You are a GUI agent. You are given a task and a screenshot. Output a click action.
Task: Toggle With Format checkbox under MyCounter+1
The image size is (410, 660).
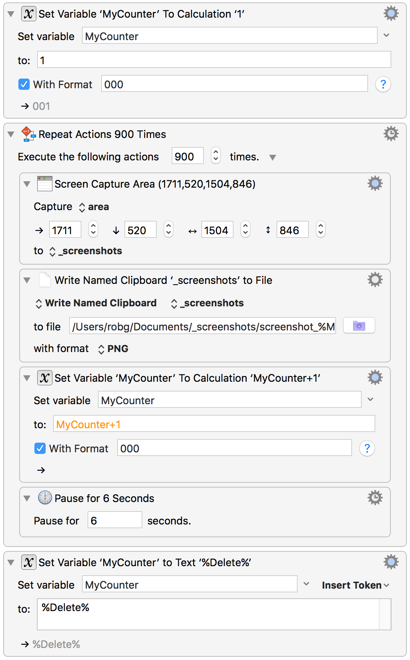tap(40, 448)
